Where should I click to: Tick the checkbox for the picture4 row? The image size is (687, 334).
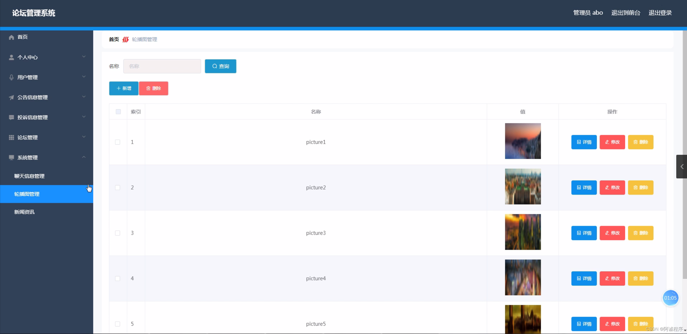118,278
